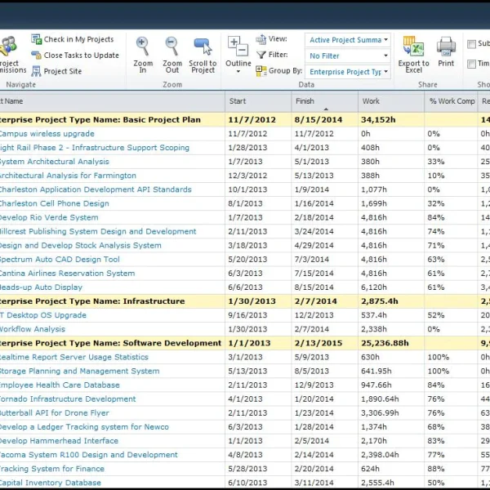Open System Architectural Analysis project
The height and width of the screenshot is (490, 490).
55,162
